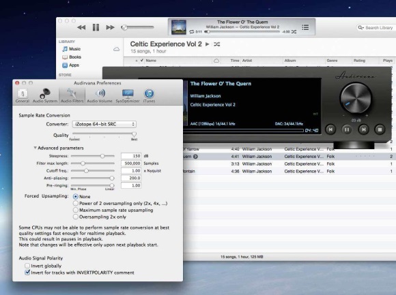Open the Converter dropdown (iZotope 64-bit SRC)

click(x=104, y=124)
